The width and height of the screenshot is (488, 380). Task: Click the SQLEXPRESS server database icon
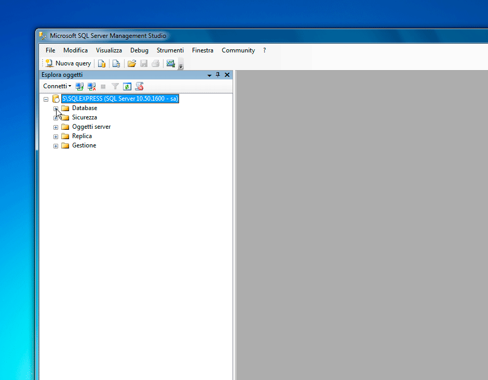click(x=56, y=99)
